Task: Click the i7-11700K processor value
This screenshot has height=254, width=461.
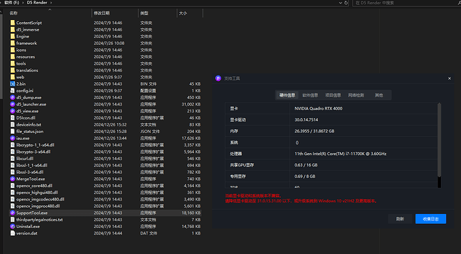Action: (x=341, y=154)
